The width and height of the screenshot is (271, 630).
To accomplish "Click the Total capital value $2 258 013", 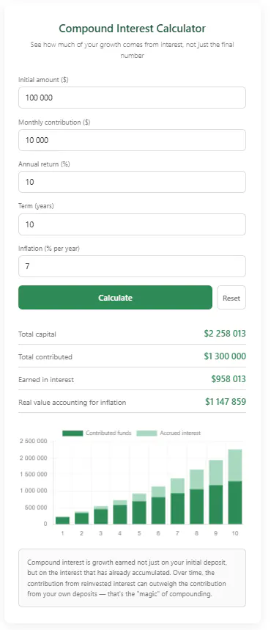I will 225,334.
